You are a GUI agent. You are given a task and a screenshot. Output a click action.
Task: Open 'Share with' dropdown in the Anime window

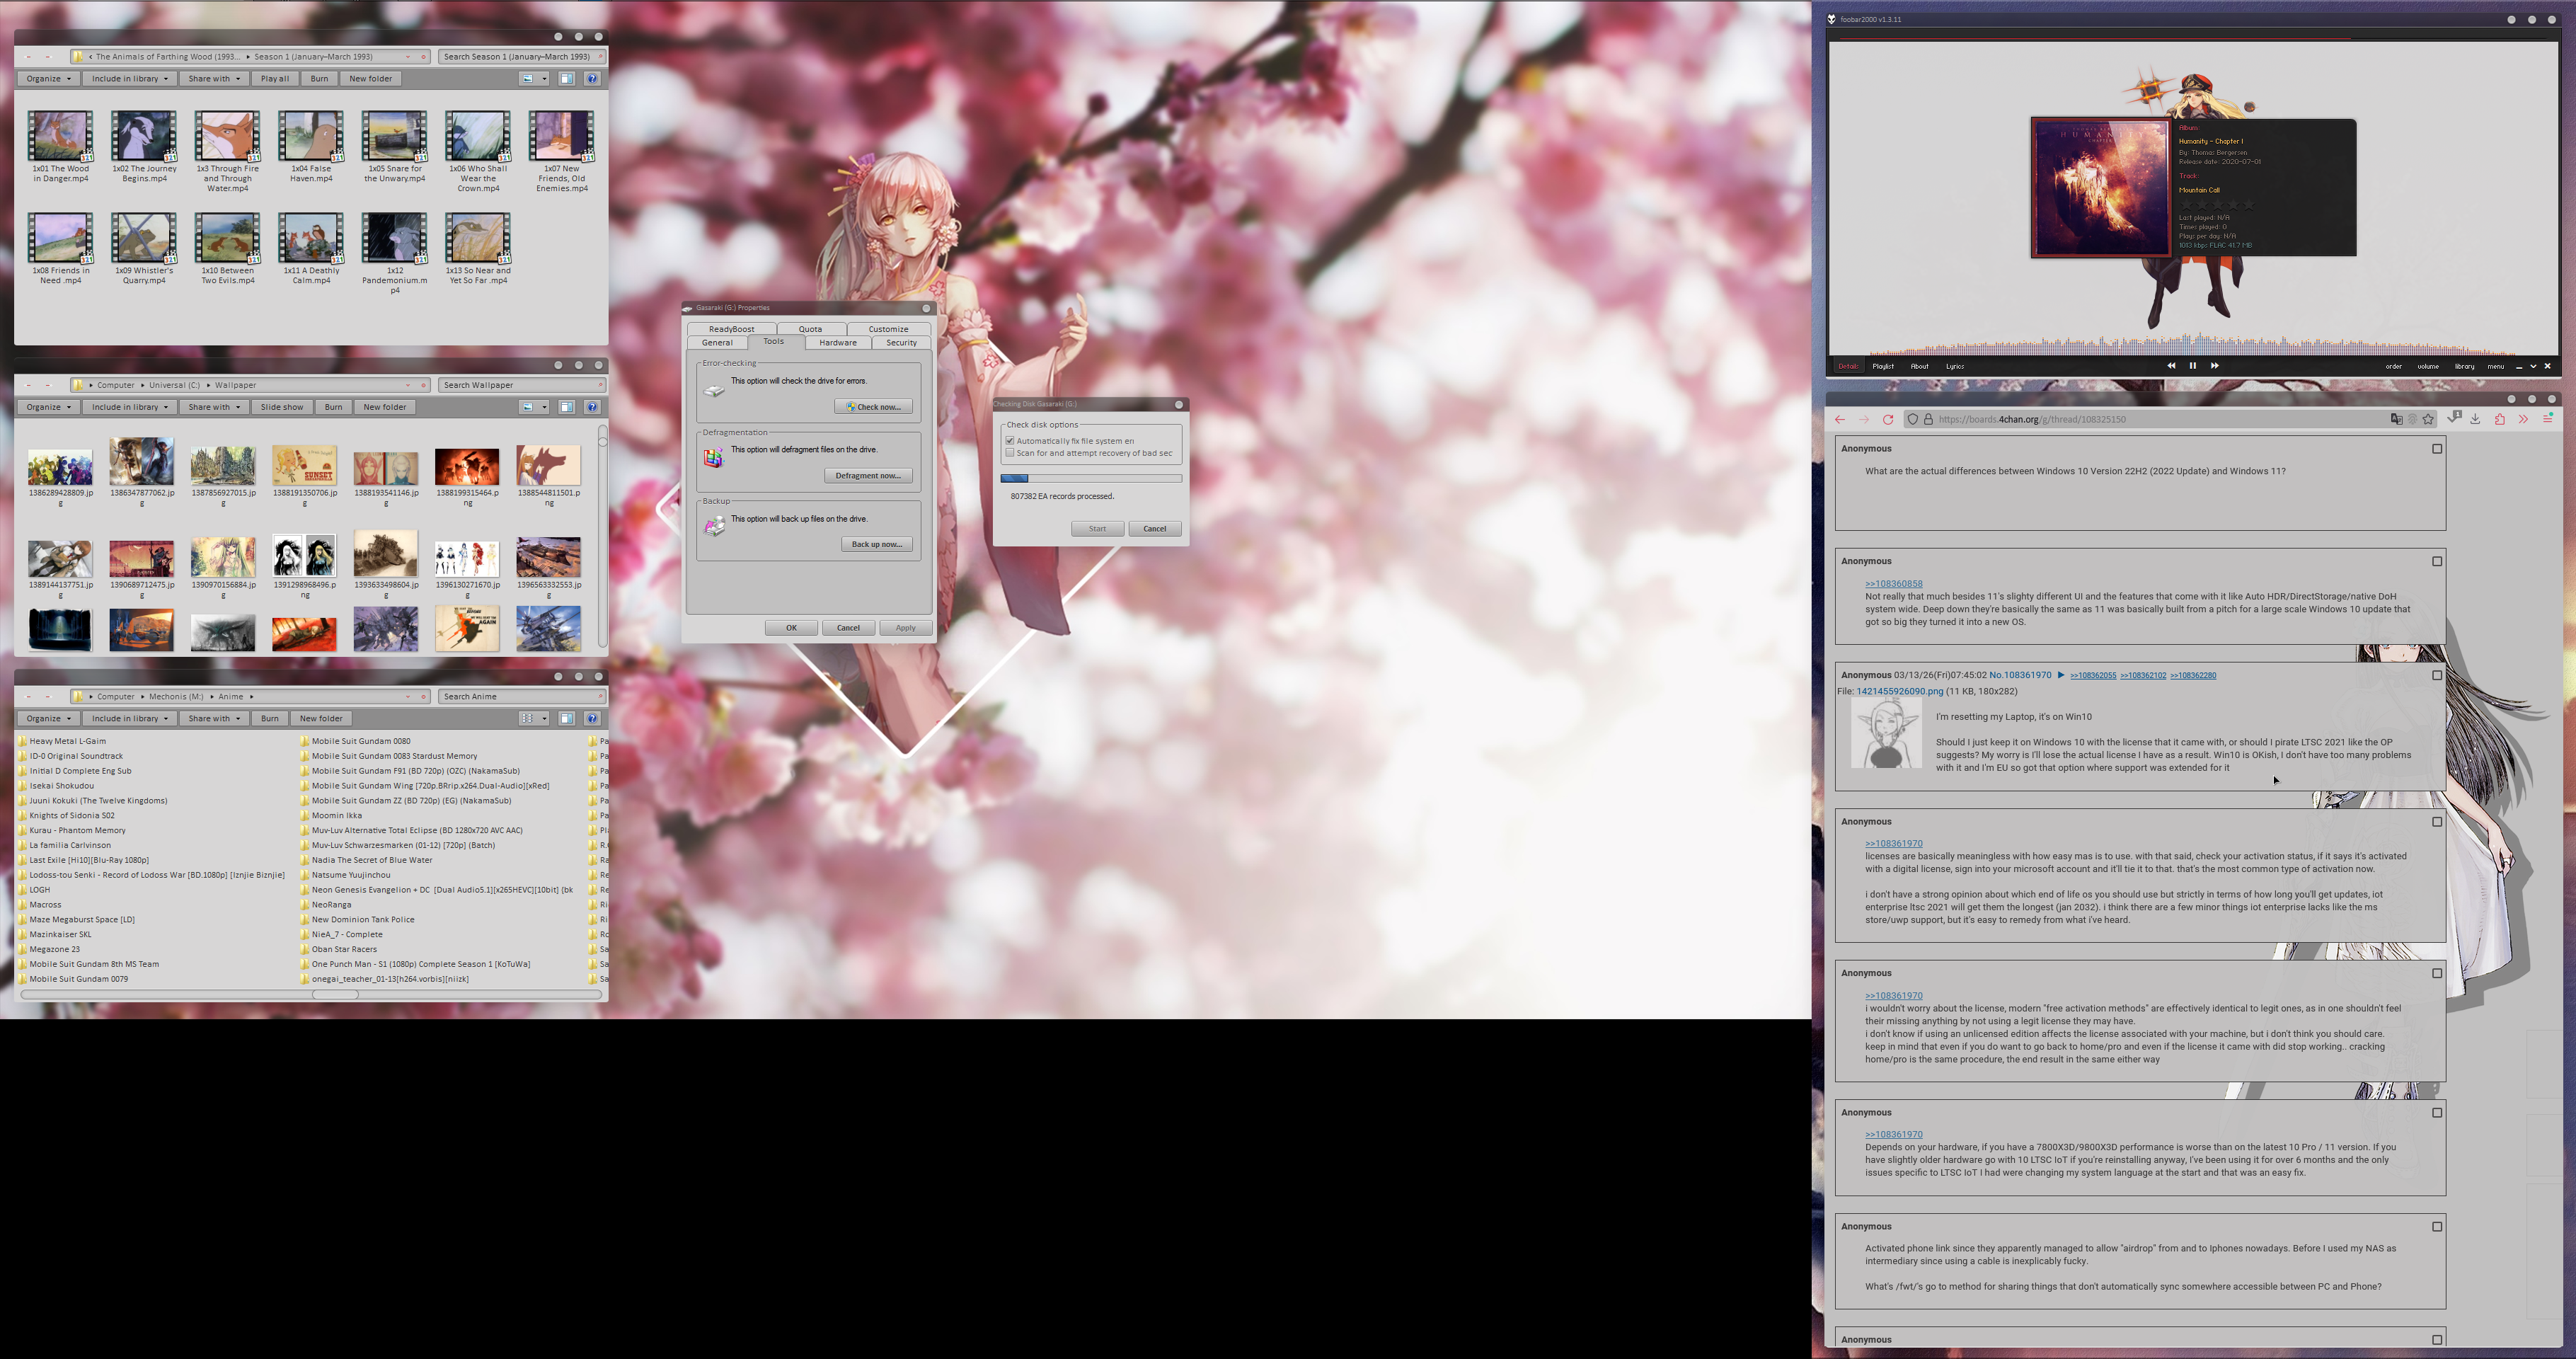click(214, 718)
